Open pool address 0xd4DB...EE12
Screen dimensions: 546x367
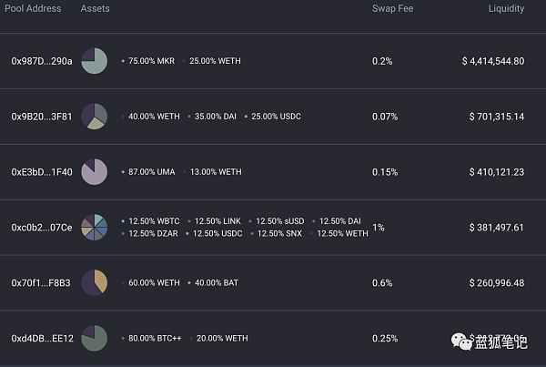click(41, 339)
